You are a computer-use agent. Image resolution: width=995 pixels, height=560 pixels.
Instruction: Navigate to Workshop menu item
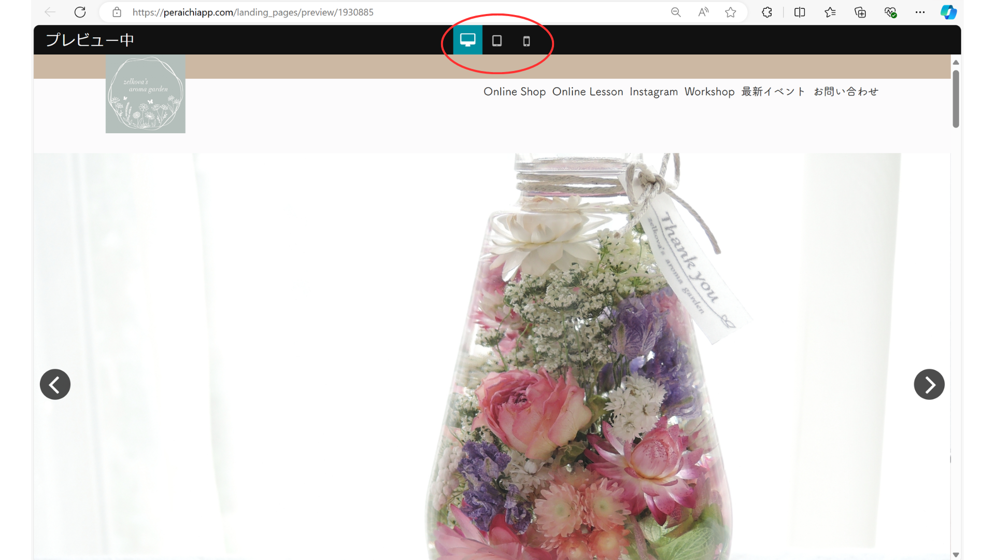click(x=709, y=92)
